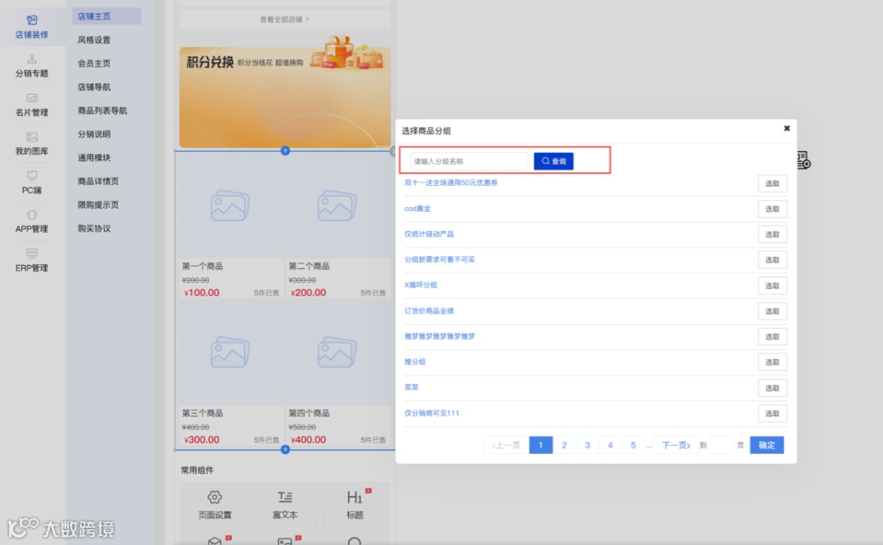
Task: Go to pagination page 4
Action: click(x=610, y=445)
